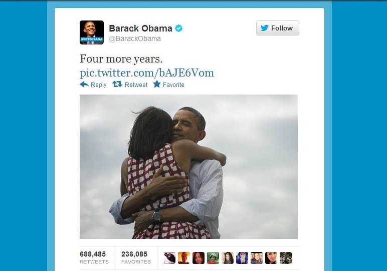Open the Barack Obama display name
This screenshot has width=387, height=271.
click(x=140, y=28)
